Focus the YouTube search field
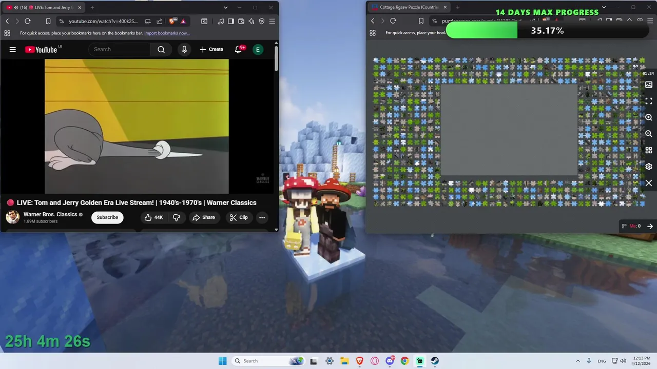The height and width of the screenshot is (369, 657). tap(120, 49)
